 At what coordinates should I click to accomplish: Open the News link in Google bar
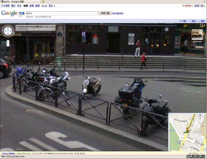coord(32,6)
